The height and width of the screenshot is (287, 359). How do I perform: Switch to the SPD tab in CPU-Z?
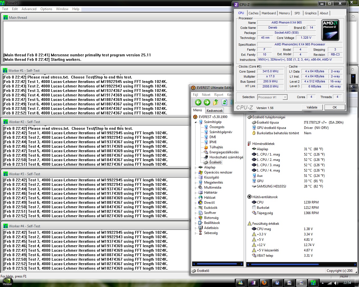pyautogui.click(x=297, y=13)
